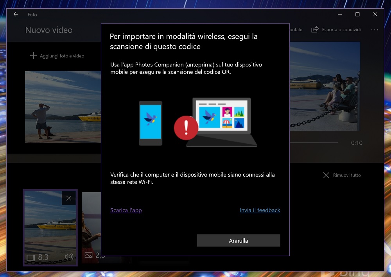The width and height of the screenshot is (391, 277).
Task: Click the red warning exclamation icon
Action: pos(186,128)
